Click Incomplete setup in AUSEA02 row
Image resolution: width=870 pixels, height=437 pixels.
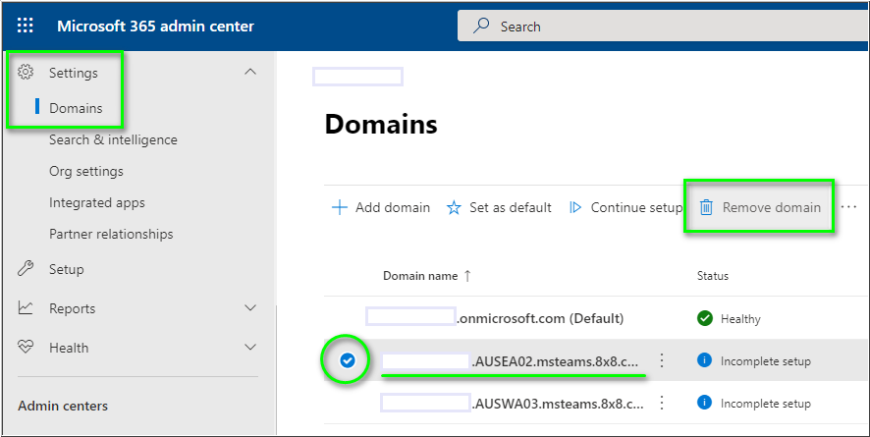(x=766, y=361)
